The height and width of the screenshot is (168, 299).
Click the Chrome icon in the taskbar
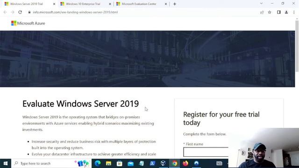click(x=174, y=163)
